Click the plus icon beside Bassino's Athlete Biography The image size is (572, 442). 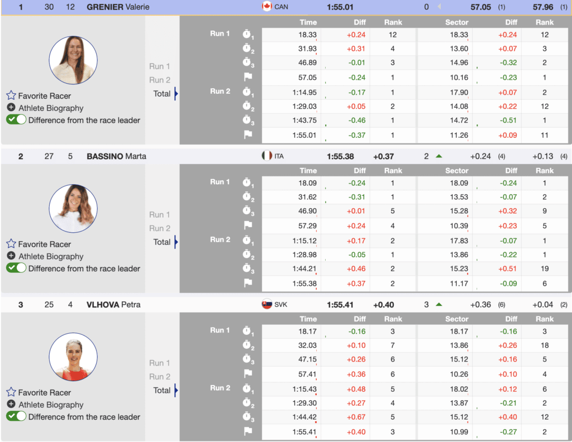pos(11,256)
